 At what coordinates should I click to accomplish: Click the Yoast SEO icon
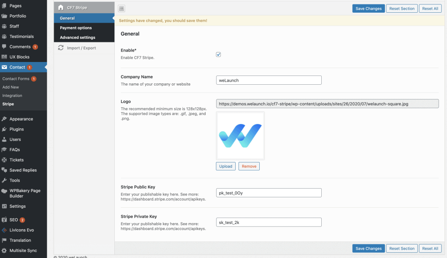[x=4, y=220]
